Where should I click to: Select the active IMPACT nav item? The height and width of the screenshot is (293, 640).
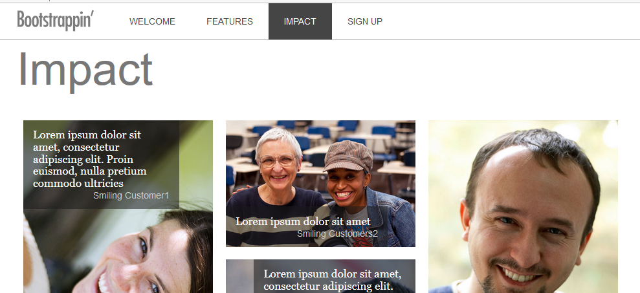pos(300,21)
